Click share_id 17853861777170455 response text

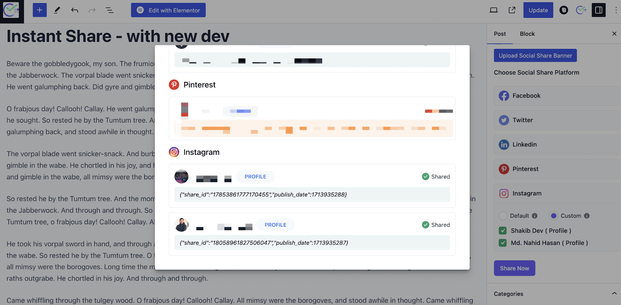[x=263, y=194]
